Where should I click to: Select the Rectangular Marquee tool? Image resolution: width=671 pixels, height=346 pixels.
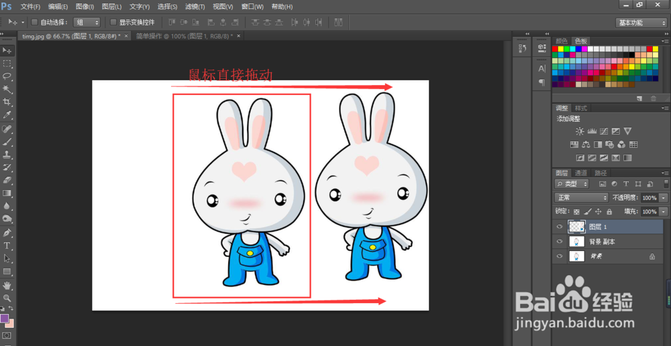click(x=7, y=64)
